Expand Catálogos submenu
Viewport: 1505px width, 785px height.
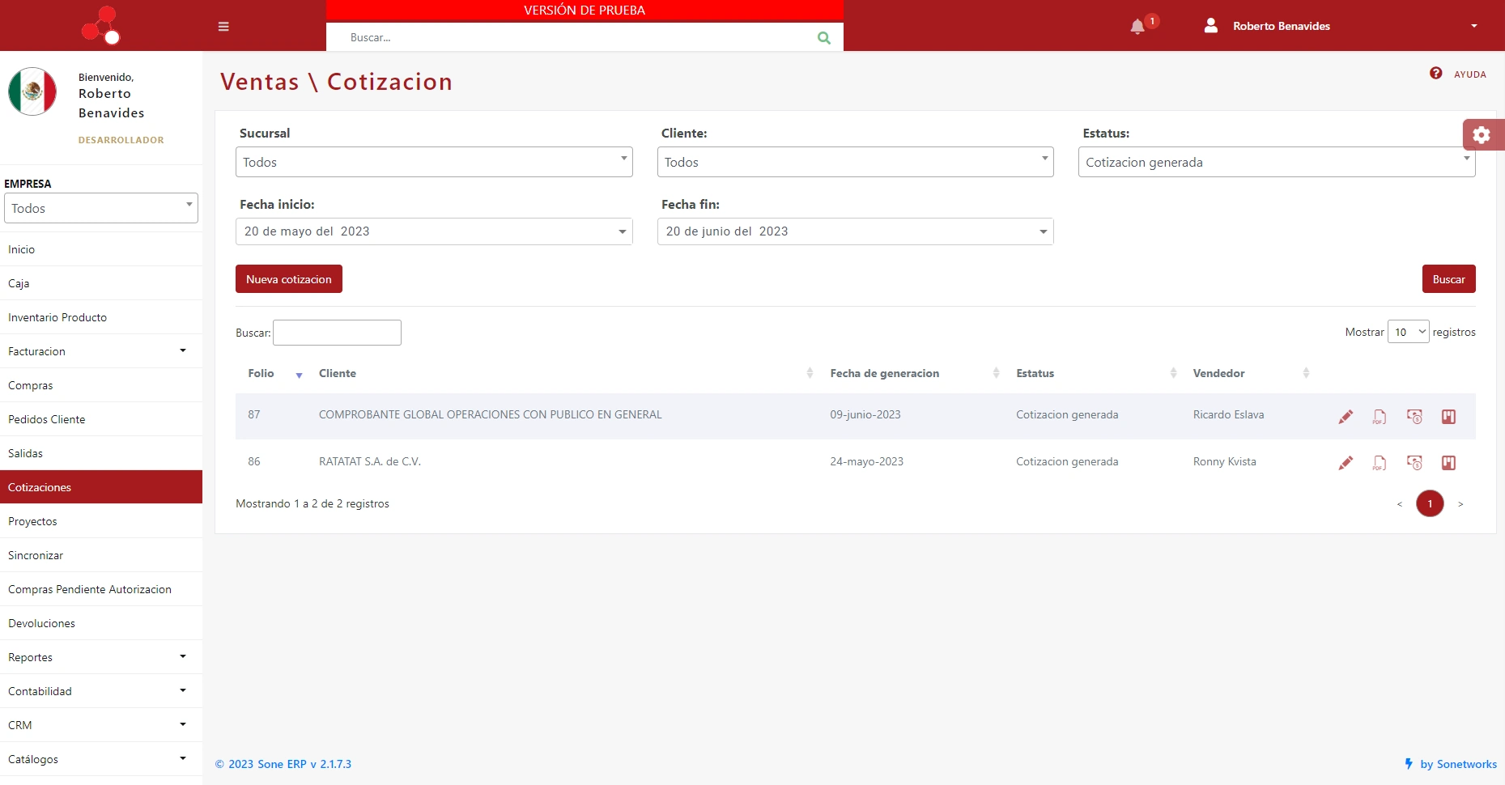click(x=183, y=758)
